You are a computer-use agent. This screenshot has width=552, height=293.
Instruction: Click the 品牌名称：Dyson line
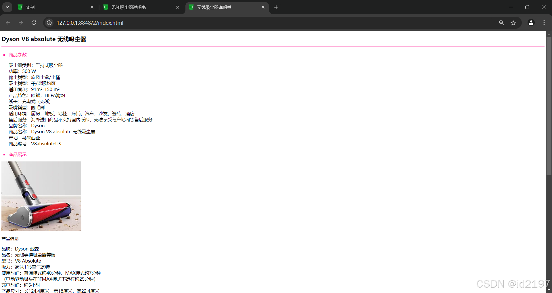(x=26, y=126)
